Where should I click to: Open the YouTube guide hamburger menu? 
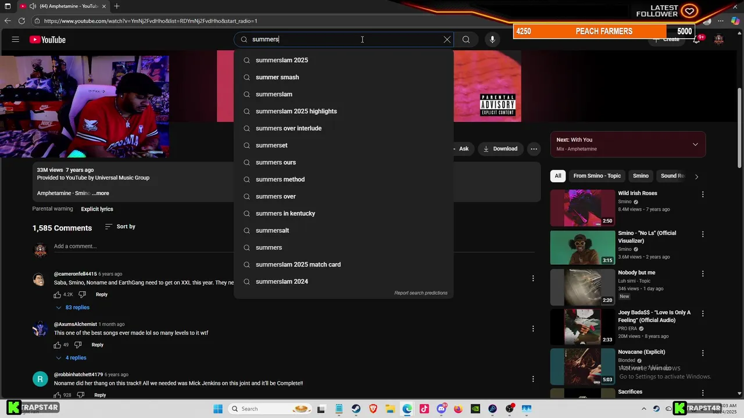pos(16,39)
